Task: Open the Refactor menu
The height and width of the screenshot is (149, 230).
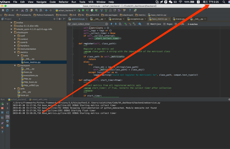Action: (64, 2)
